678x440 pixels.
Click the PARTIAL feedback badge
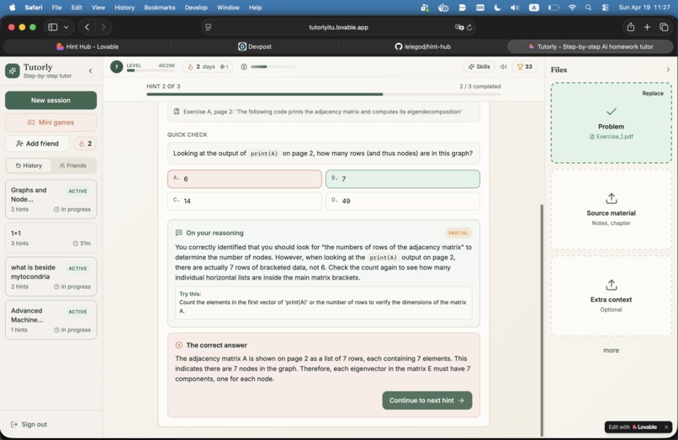click(x=458, y=233)
